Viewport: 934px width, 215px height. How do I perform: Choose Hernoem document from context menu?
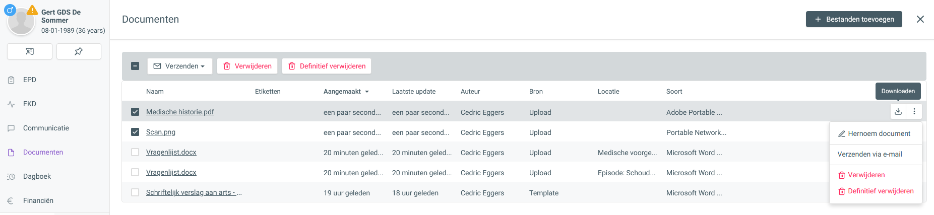(x=876, y=133)
